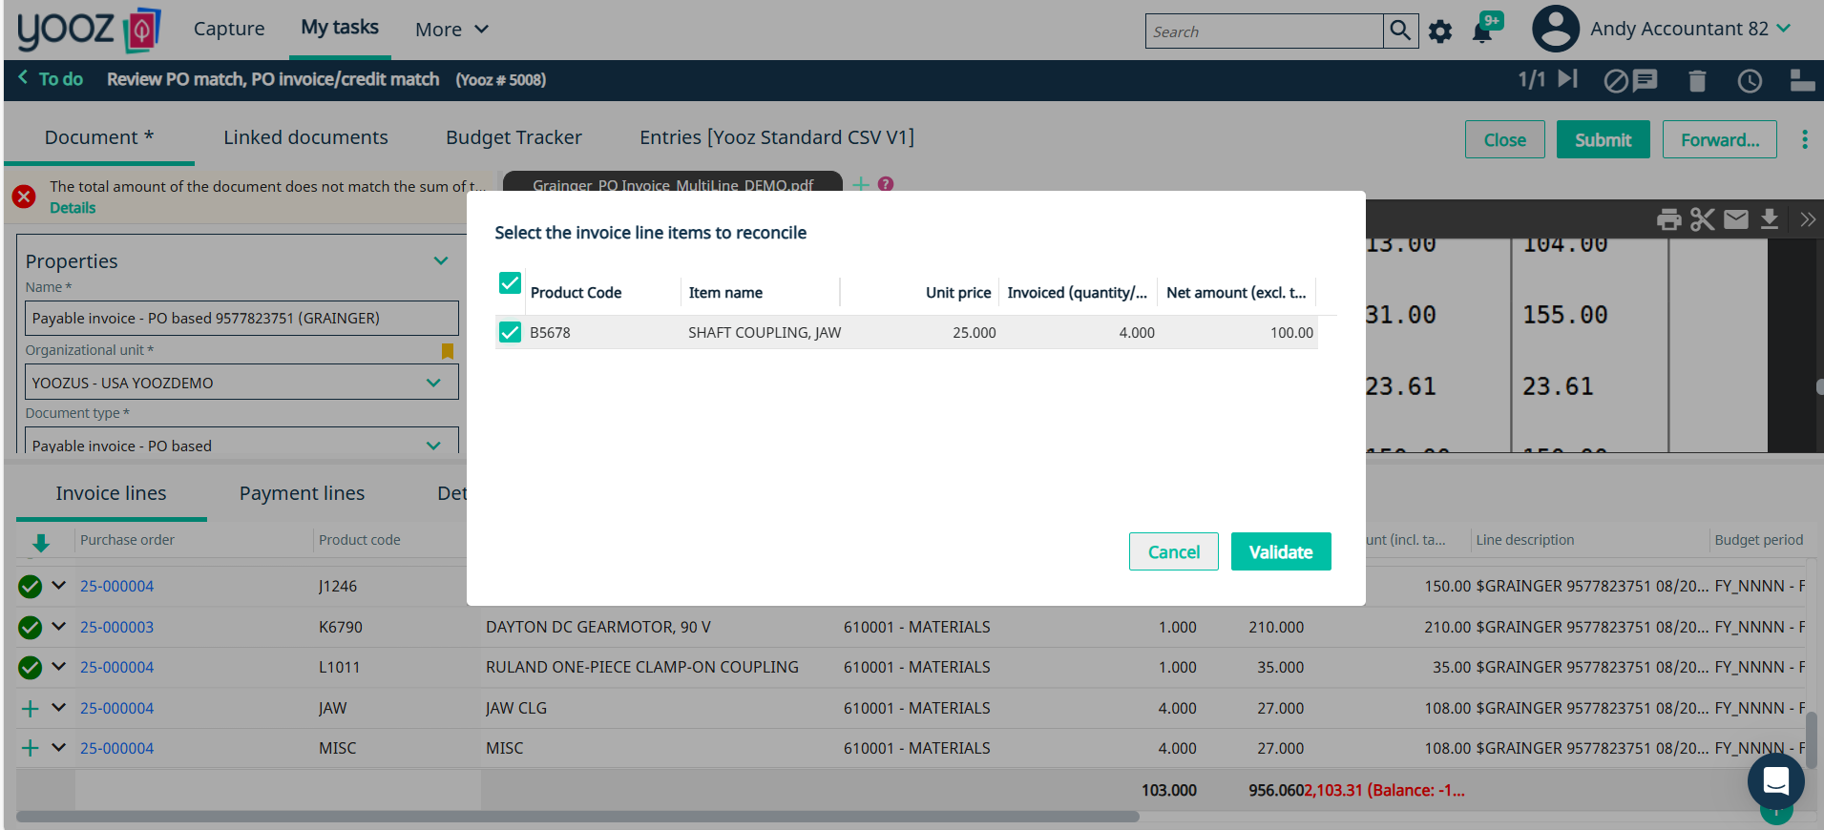Click the scissors split icon
Image resolution: width=1824 pixels, height=830 pixels.
click(1703, 219)
